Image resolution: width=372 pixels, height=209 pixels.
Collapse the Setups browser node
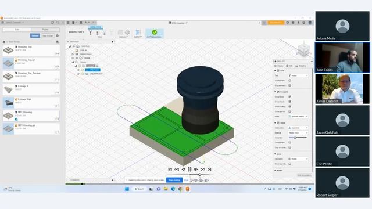(x=73, y=62)
